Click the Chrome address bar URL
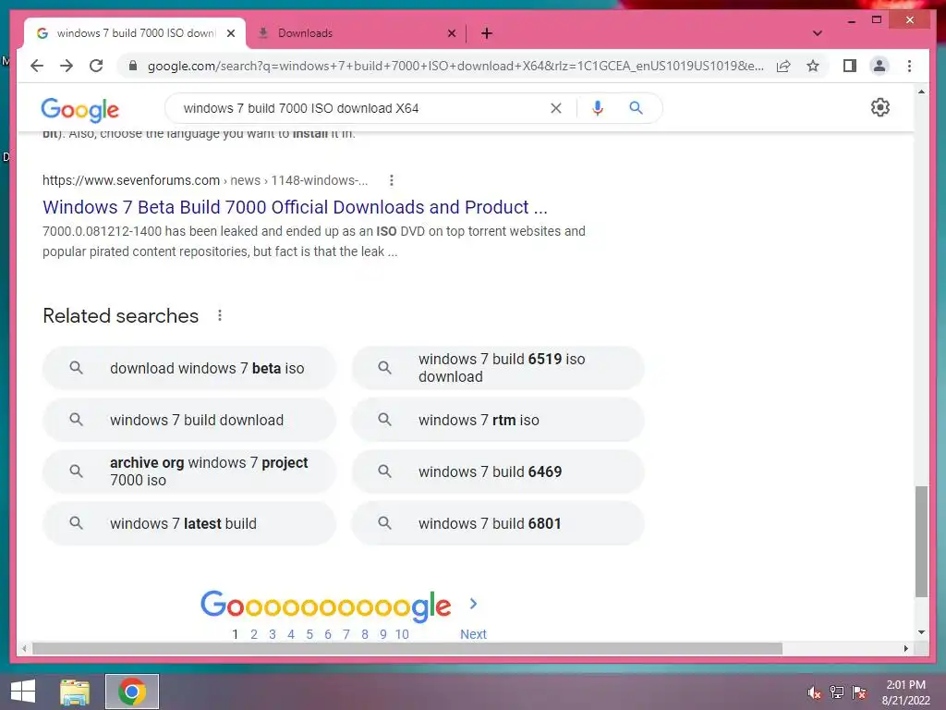This screenshot has width=946, height=710. pyautogui.click(x=455, y=66)
